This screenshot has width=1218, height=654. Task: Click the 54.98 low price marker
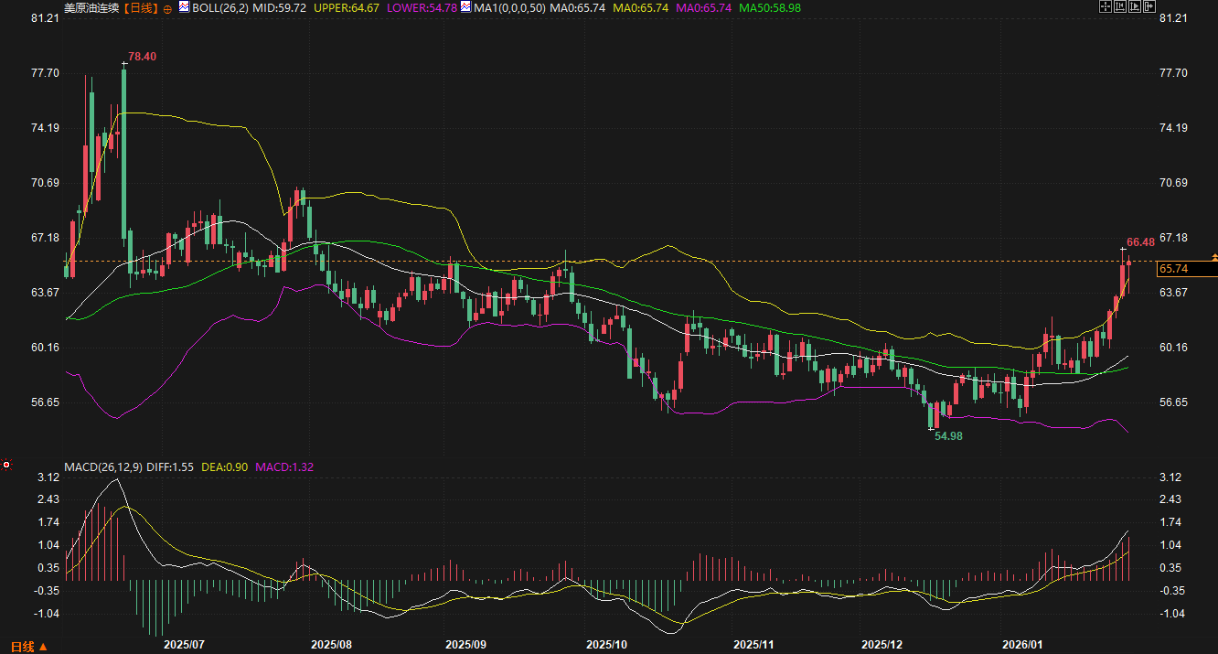pos(948,436)
